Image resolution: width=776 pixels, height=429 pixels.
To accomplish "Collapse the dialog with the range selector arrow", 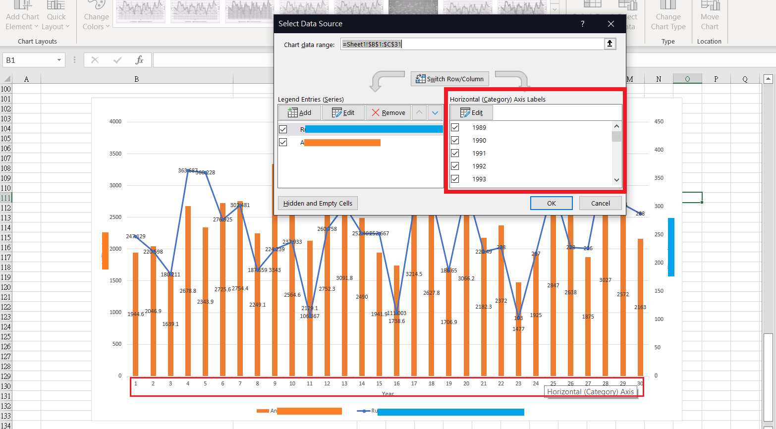I will pos(610,43).
